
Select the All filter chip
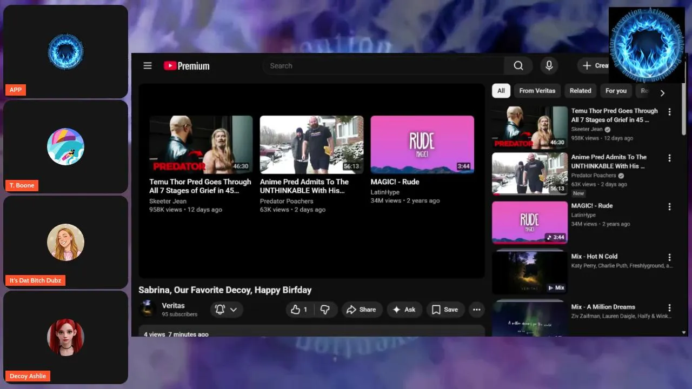[x=501, y=91]
